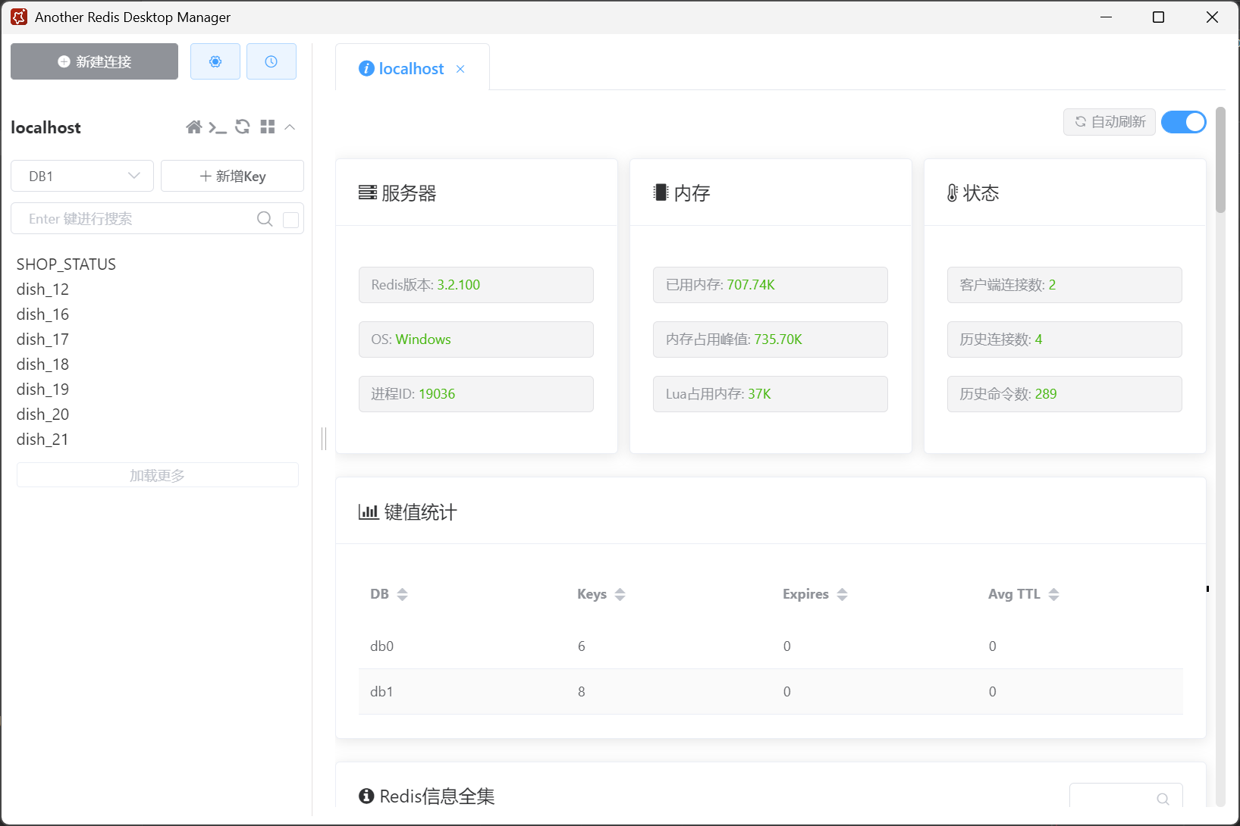Select the localhost tab

[411, 69]
